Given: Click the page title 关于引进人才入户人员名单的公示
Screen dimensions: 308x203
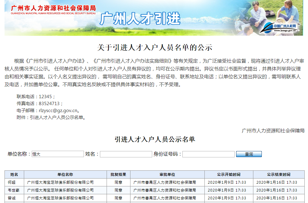Looking at the screenshot, I should pyautogui.click(x=155, y=47).
